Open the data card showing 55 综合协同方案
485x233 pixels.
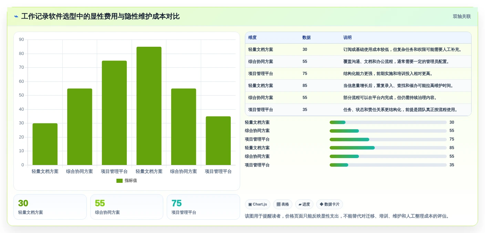click(127, 207)
